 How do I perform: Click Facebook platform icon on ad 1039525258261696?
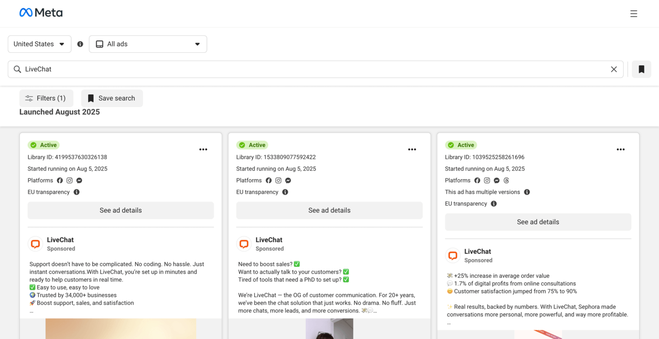pyautogui.click(x=477, y=181)
